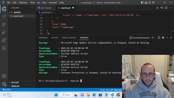
Task: Add a new terminal with plus icon
Action: pyautogui.click(x=152, y=38)
